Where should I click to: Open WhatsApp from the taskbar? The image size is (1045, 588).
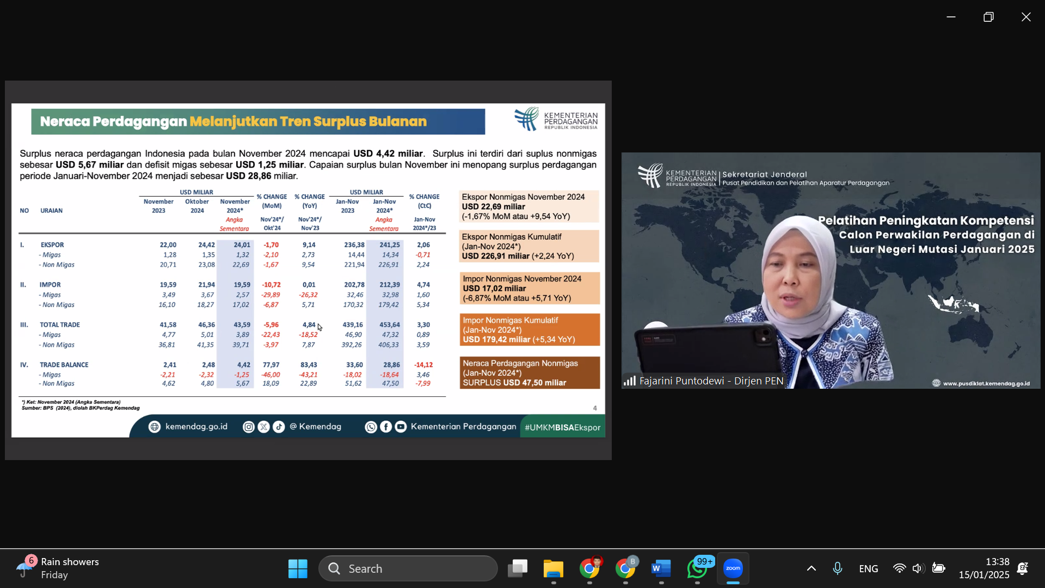point(697,568)
